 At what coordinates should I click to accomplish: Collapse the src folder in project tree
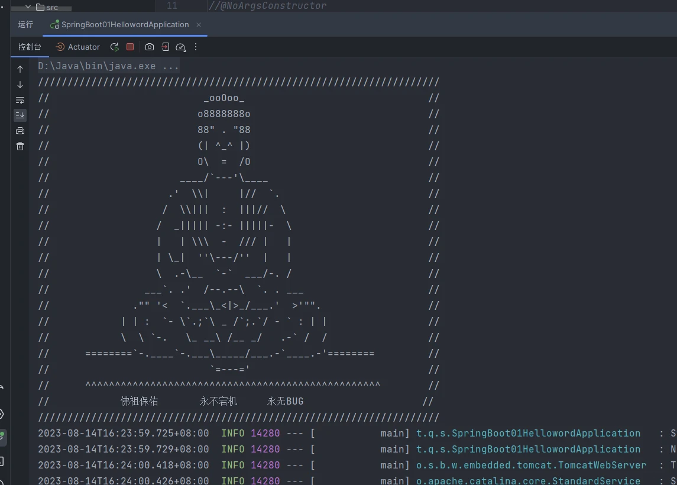(x=28, y=7)
